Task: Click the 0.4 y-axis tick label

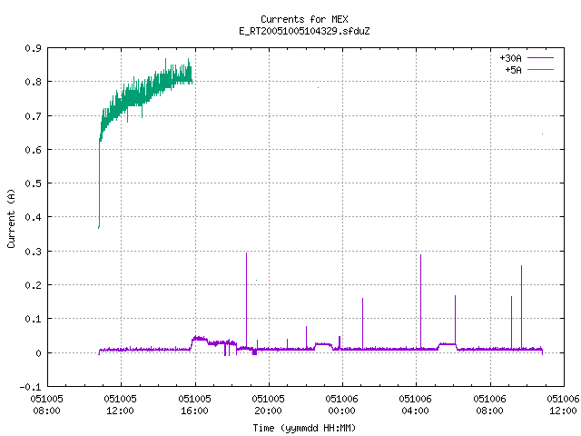Action: tap(33, 217)
